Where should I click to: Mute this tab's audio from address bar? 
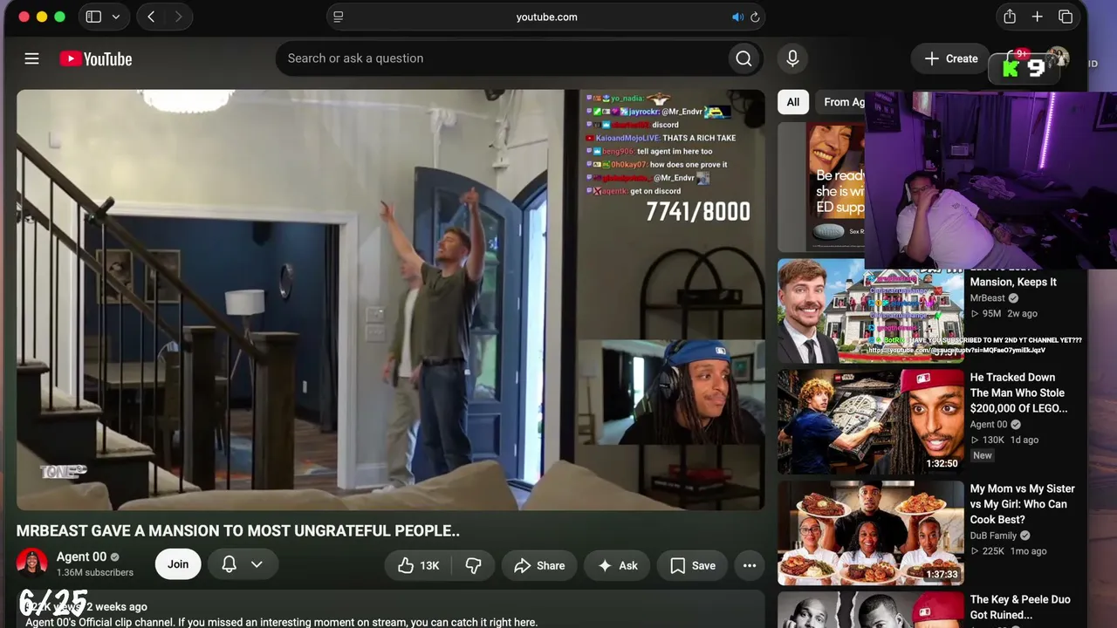click(x=737, y=17)
